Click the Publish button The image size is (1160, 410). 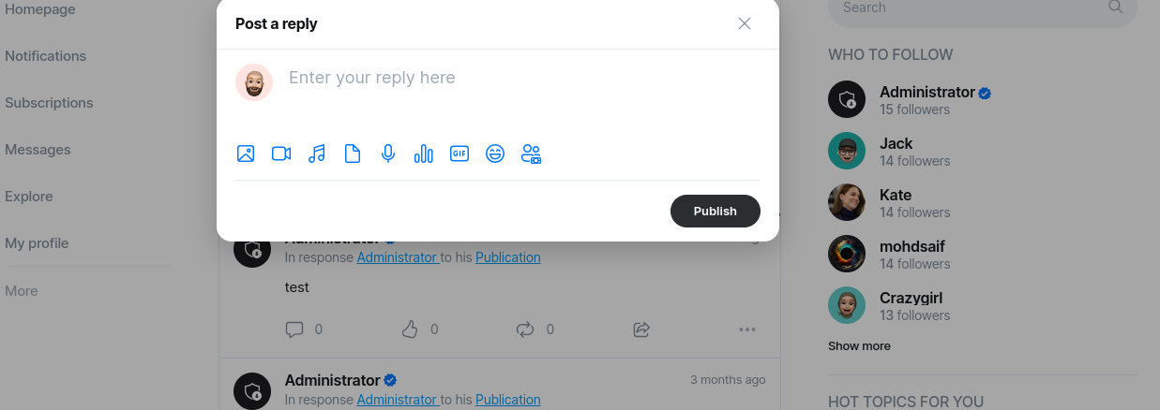click(715, 211)
